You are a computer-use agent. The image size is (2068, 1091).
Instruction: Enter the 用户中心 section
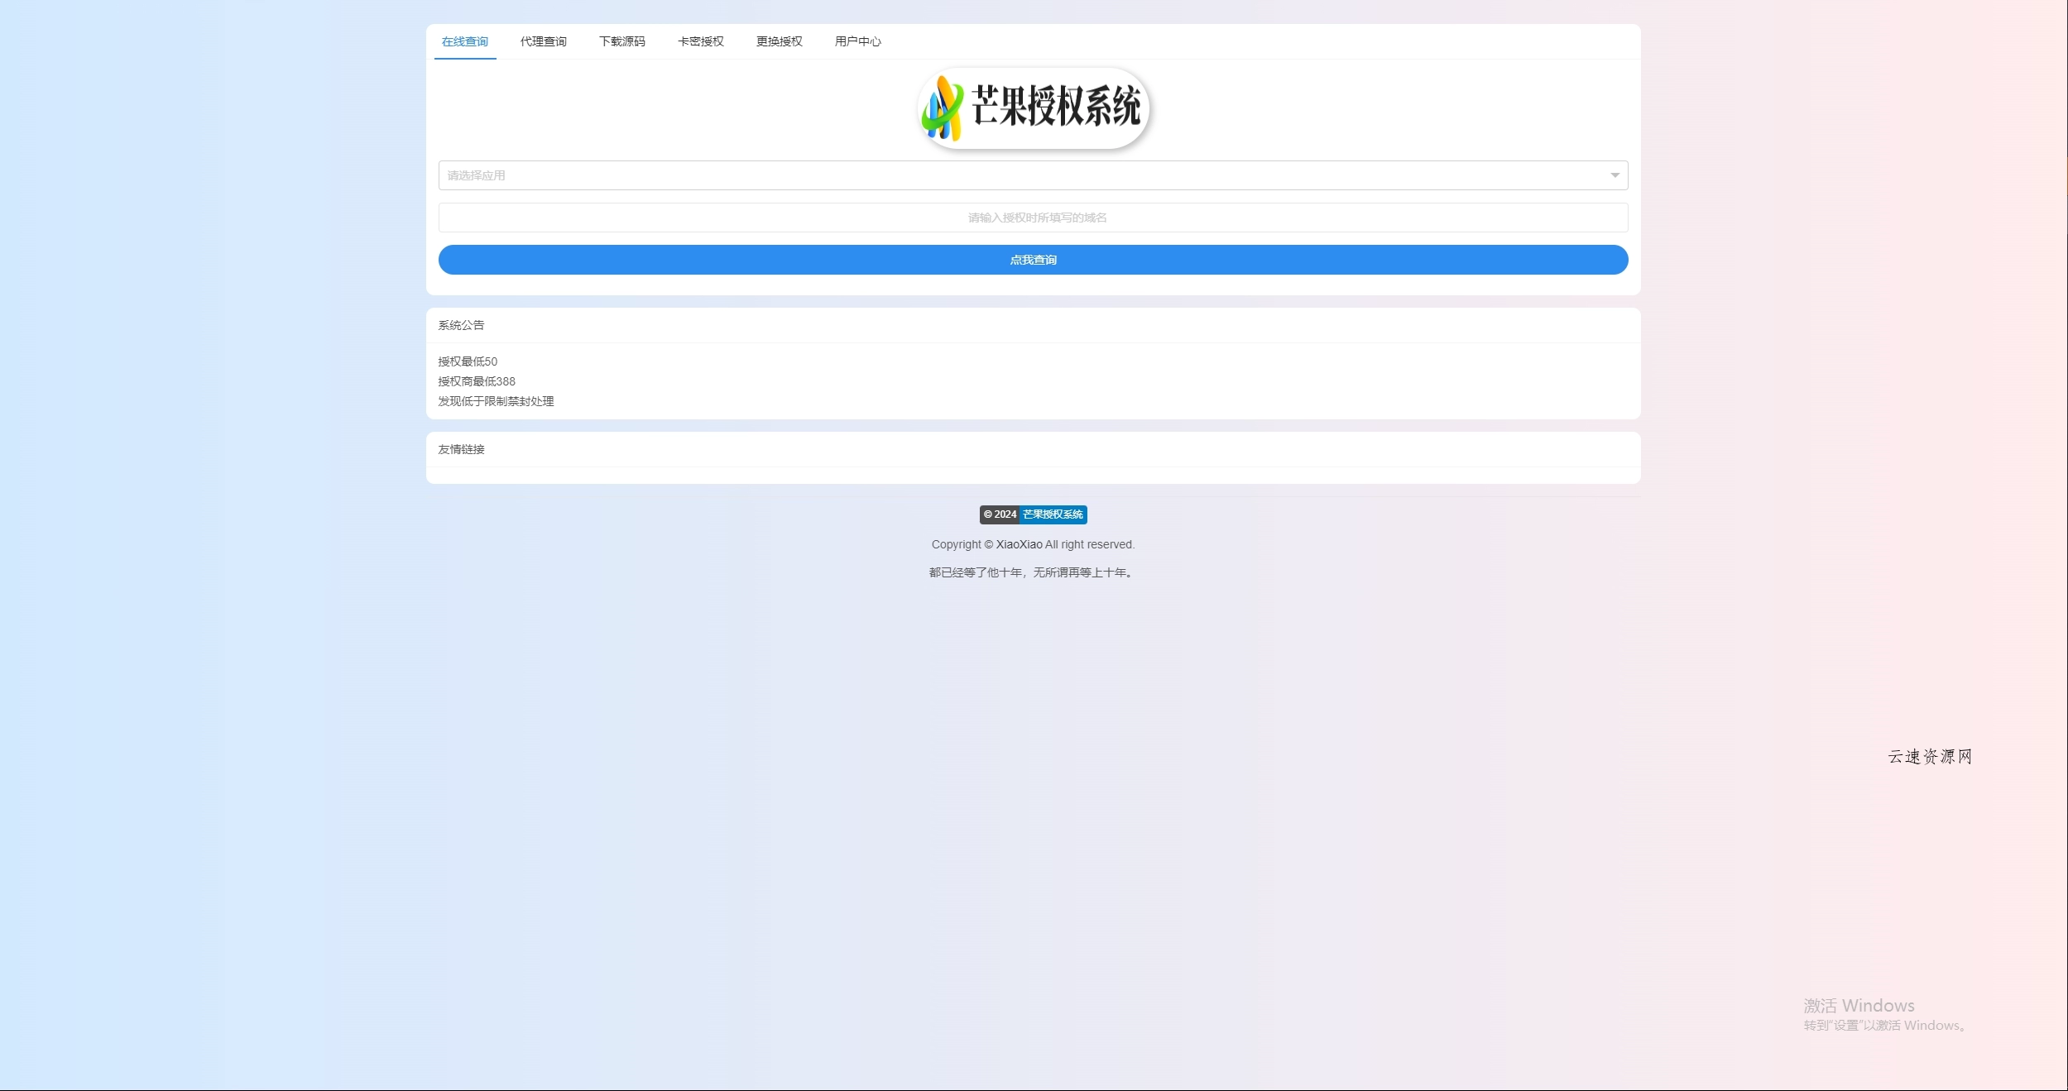pos(857,41)
